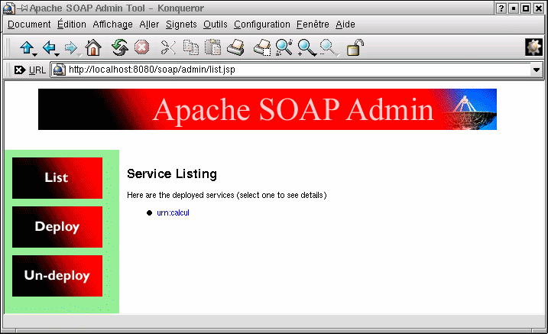Click the 'Here are the deployed services' text
The height and width of the screenshot is (334, 548).
227,195
